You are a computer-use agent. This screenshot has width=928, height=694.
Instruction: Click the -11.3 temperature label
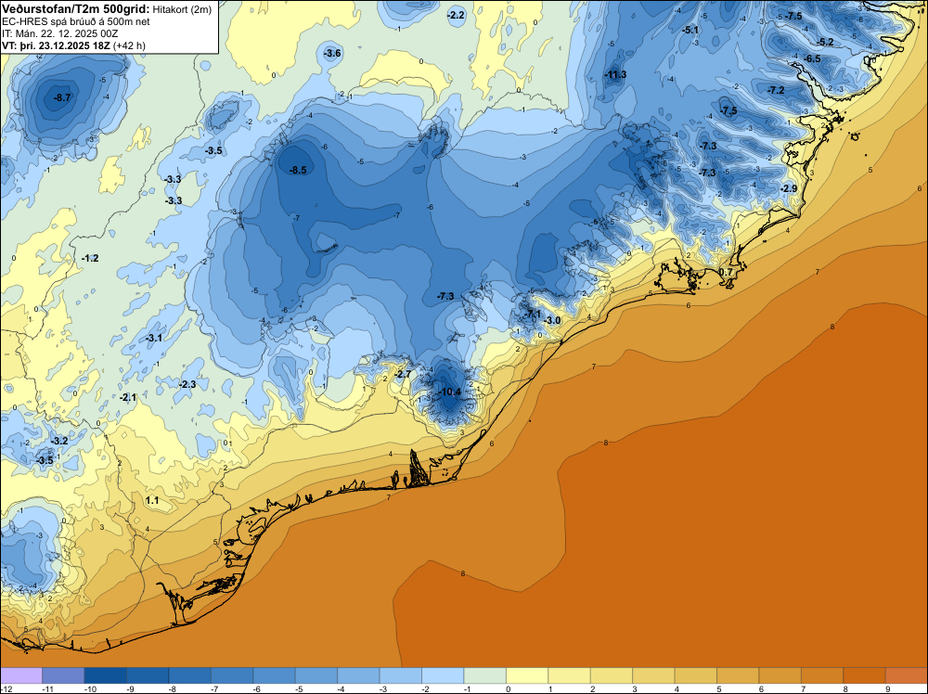click(615, 74)
